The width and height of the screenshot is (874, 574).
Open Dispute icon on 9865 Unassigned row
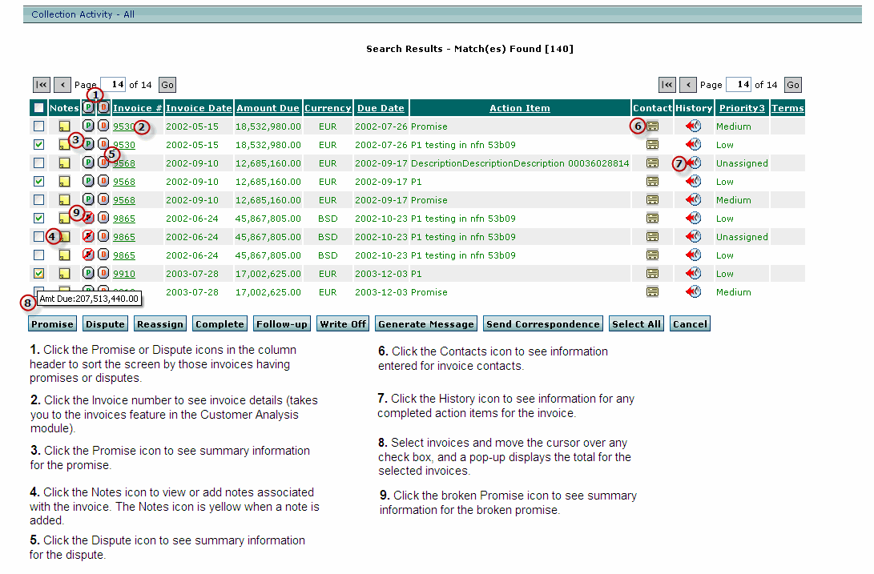103,235
